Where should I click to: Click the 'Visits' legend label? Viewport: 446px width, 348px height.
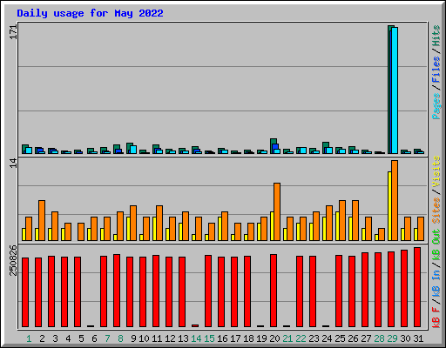coord(436,171)
